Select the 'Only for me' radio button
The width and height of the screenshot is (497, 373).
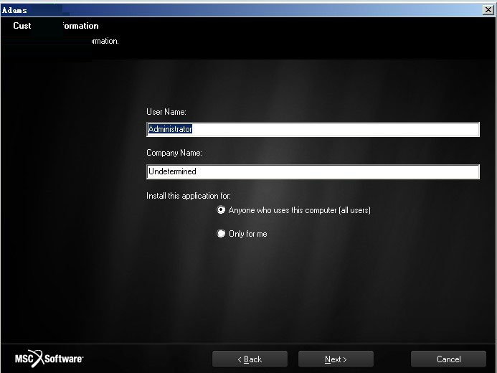pos(221,234)
